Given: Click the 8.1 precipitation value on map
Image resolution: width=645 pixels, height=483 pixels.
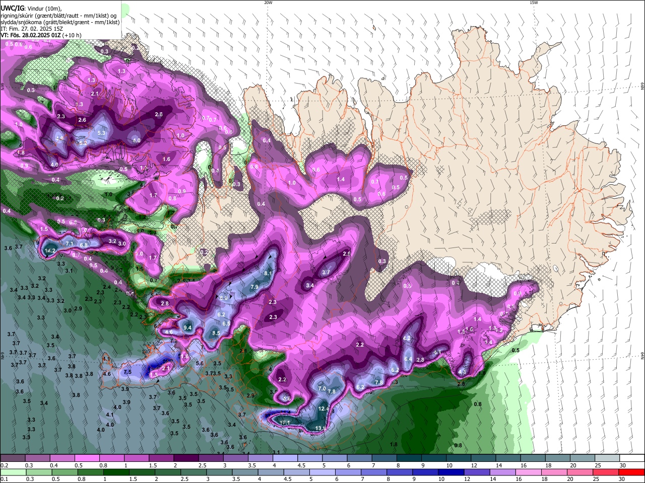Looking at the screenshot, I should pos(268,273).
